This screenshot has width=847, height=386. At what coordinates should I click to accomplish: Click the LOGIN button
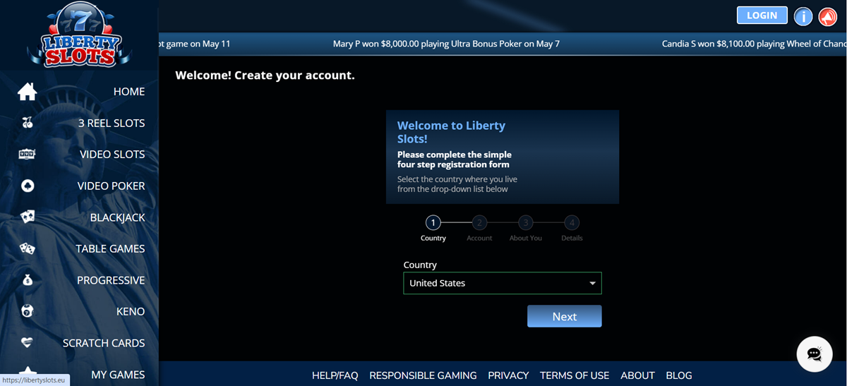(762, 16)
